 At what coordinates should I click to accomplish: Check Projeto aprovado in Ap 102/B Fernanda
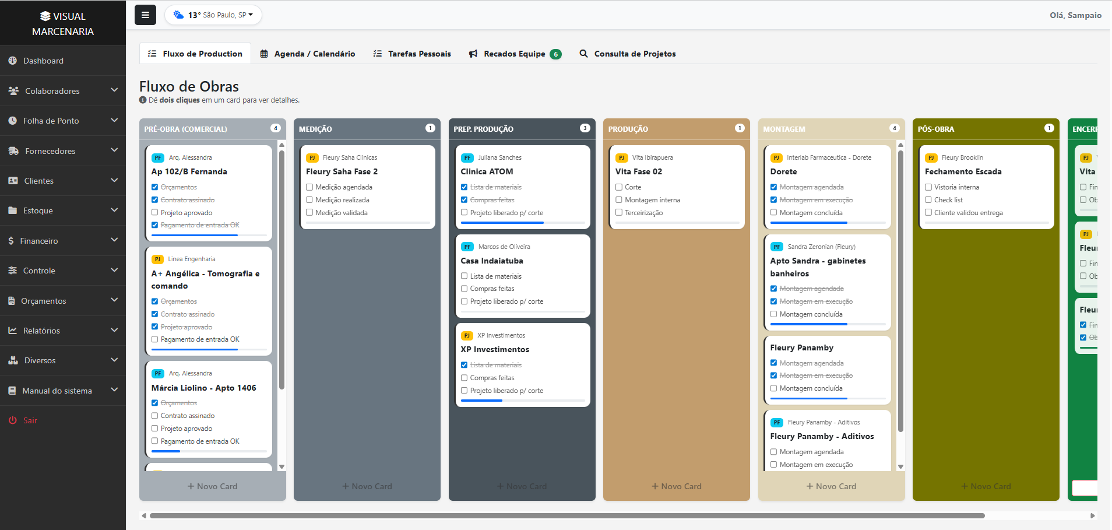tap(155, 213)
